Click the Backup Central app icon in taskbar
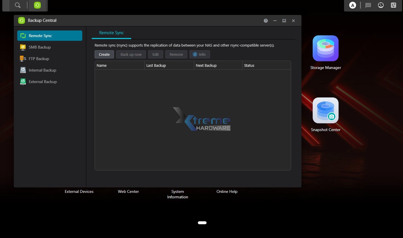 click(x=37, y=5)
